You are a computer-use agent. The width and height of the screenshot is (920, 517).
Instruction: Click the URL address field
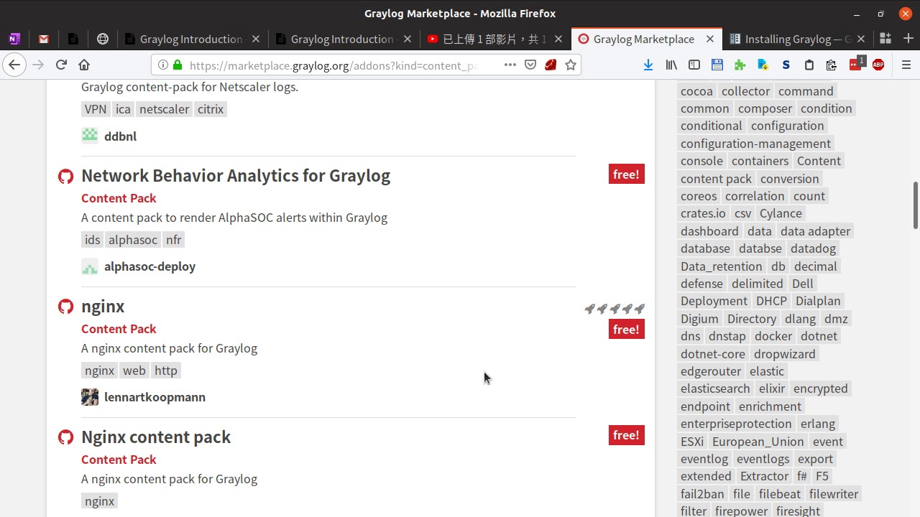point(334,65)
